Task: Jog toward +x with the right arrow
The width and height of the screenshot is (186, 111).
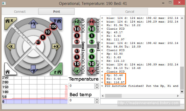Action: (56, 46)
